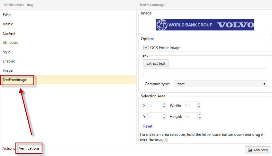Switch to the Verifications tab
Screen dimensions: 272x156
(x=29, y=148)
